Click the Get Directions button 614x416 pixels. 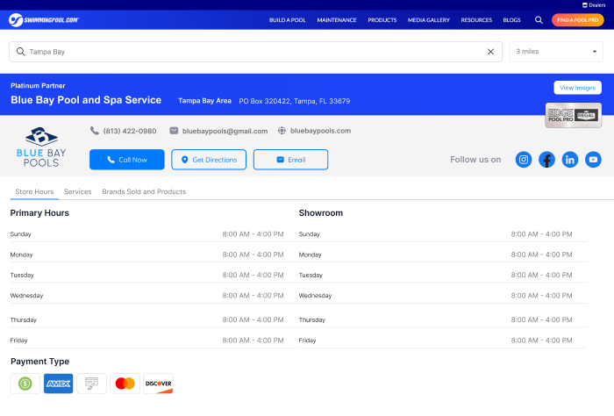coord(209,160)
